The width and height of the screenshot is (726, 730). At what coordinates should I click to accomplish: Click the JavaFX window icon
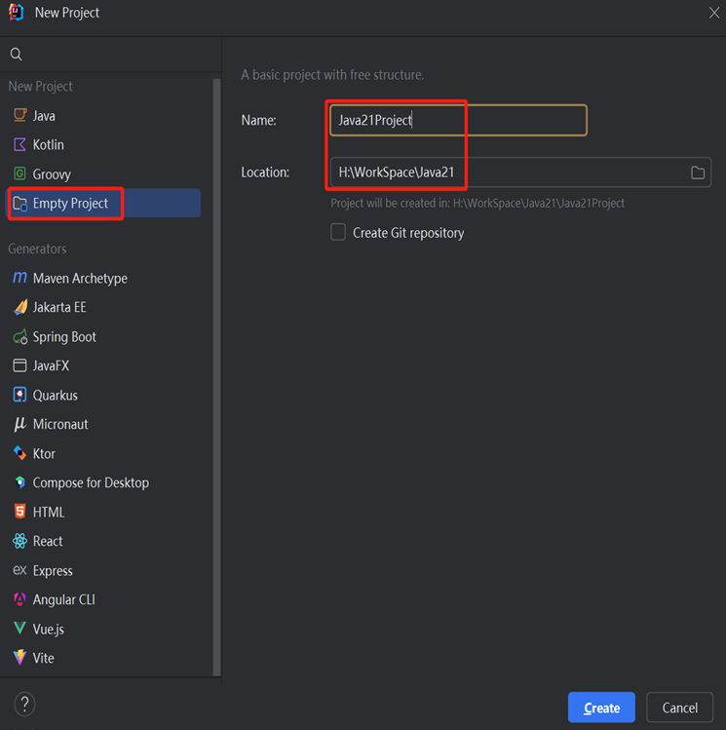19,365
